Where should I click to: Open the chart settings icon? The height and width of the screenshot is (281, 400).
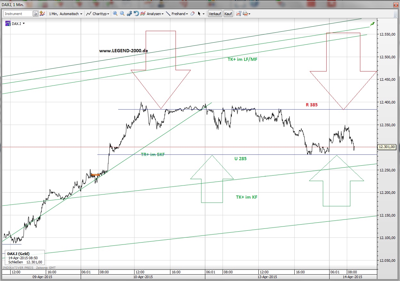(239, 13)
